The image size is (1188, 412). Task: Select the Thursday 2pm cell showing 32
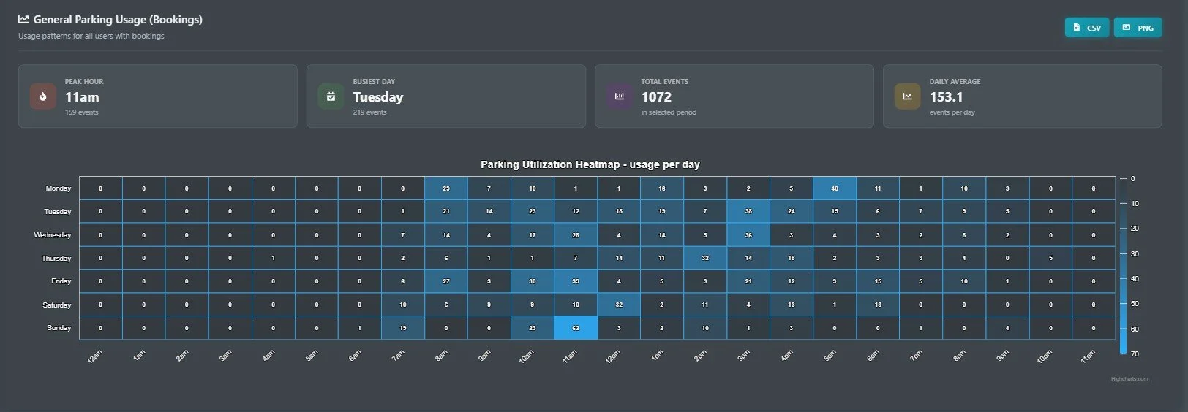pos(705,258)
